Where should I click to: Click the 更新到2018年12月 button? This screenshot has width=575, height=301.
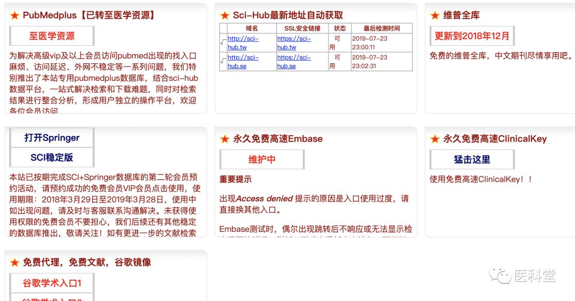[472, 36]
